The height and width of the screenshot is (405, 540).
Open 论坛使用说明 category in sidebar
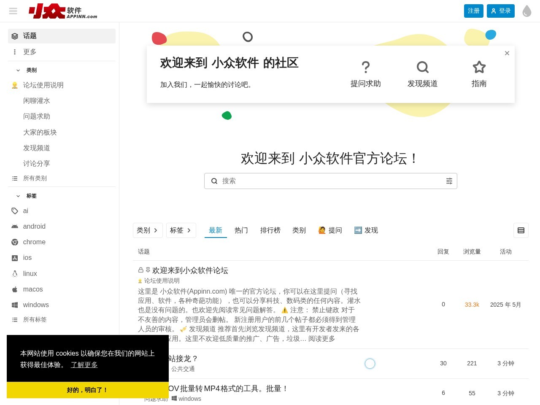point(62,85)
